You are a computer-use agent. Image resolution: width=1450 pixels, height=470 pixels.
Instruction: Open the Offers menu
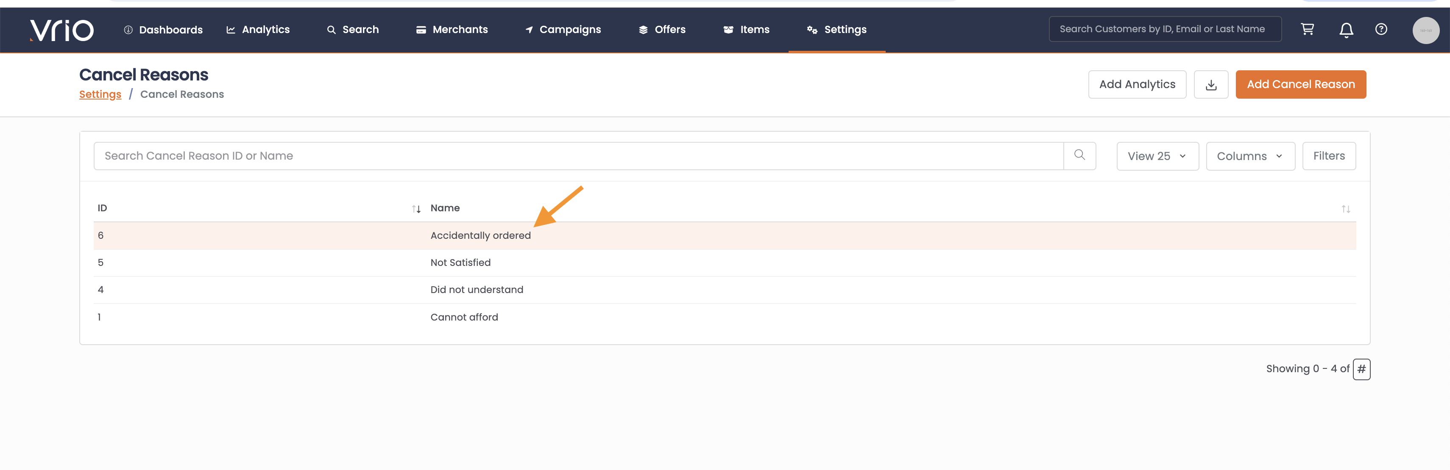pyautogui.click(x=662, y=30)
